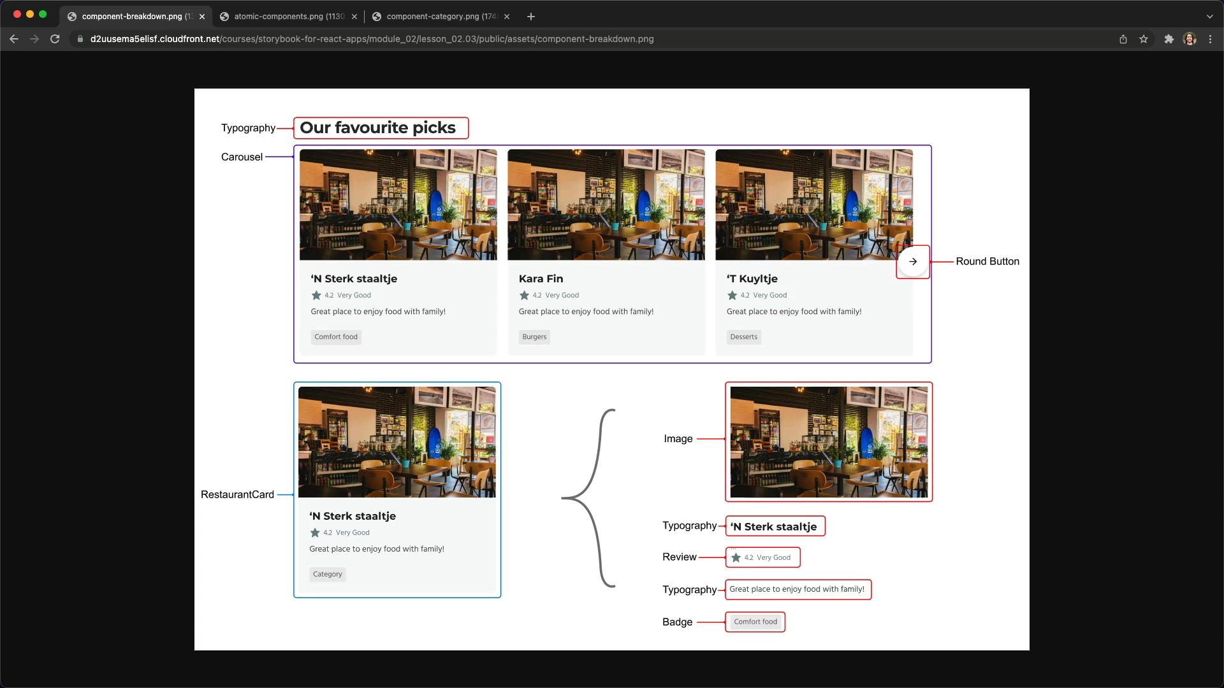Bookmark the page with the star icon
1224x688 pixels.
(1144, 39)
